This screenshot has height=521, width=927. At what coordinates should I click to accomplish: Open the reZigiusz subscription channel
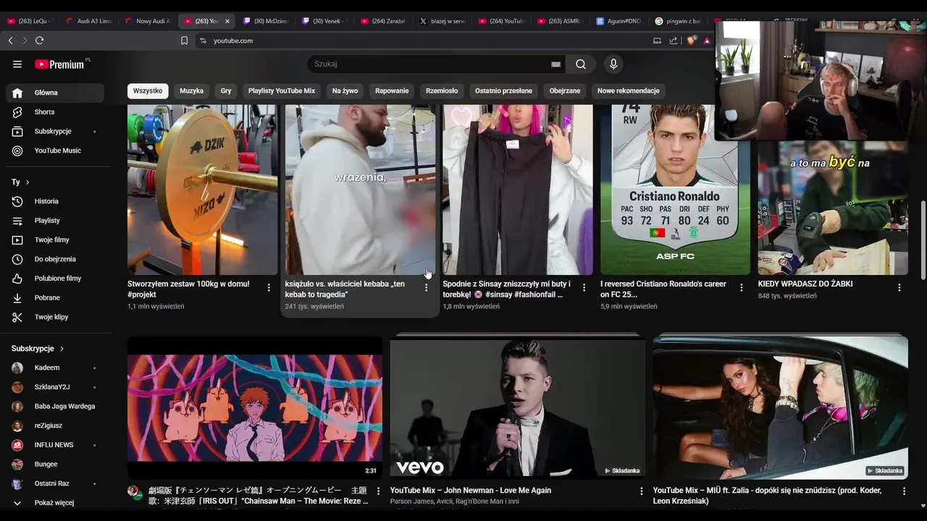coord(55,426)
